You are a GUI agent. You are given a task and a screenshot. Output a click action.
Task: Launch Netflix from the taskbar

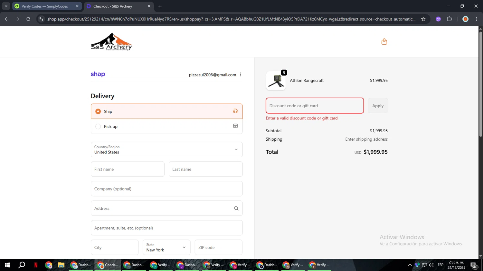36,265
